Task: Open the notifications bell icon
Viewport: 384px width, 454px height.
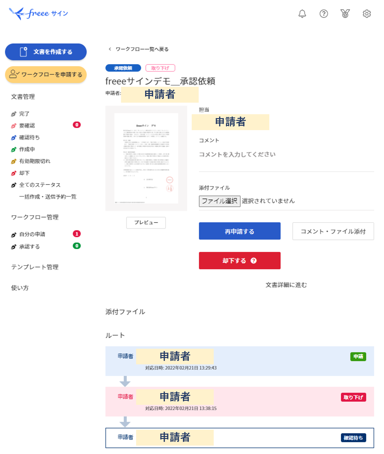Action: click(x=302, y=14)
